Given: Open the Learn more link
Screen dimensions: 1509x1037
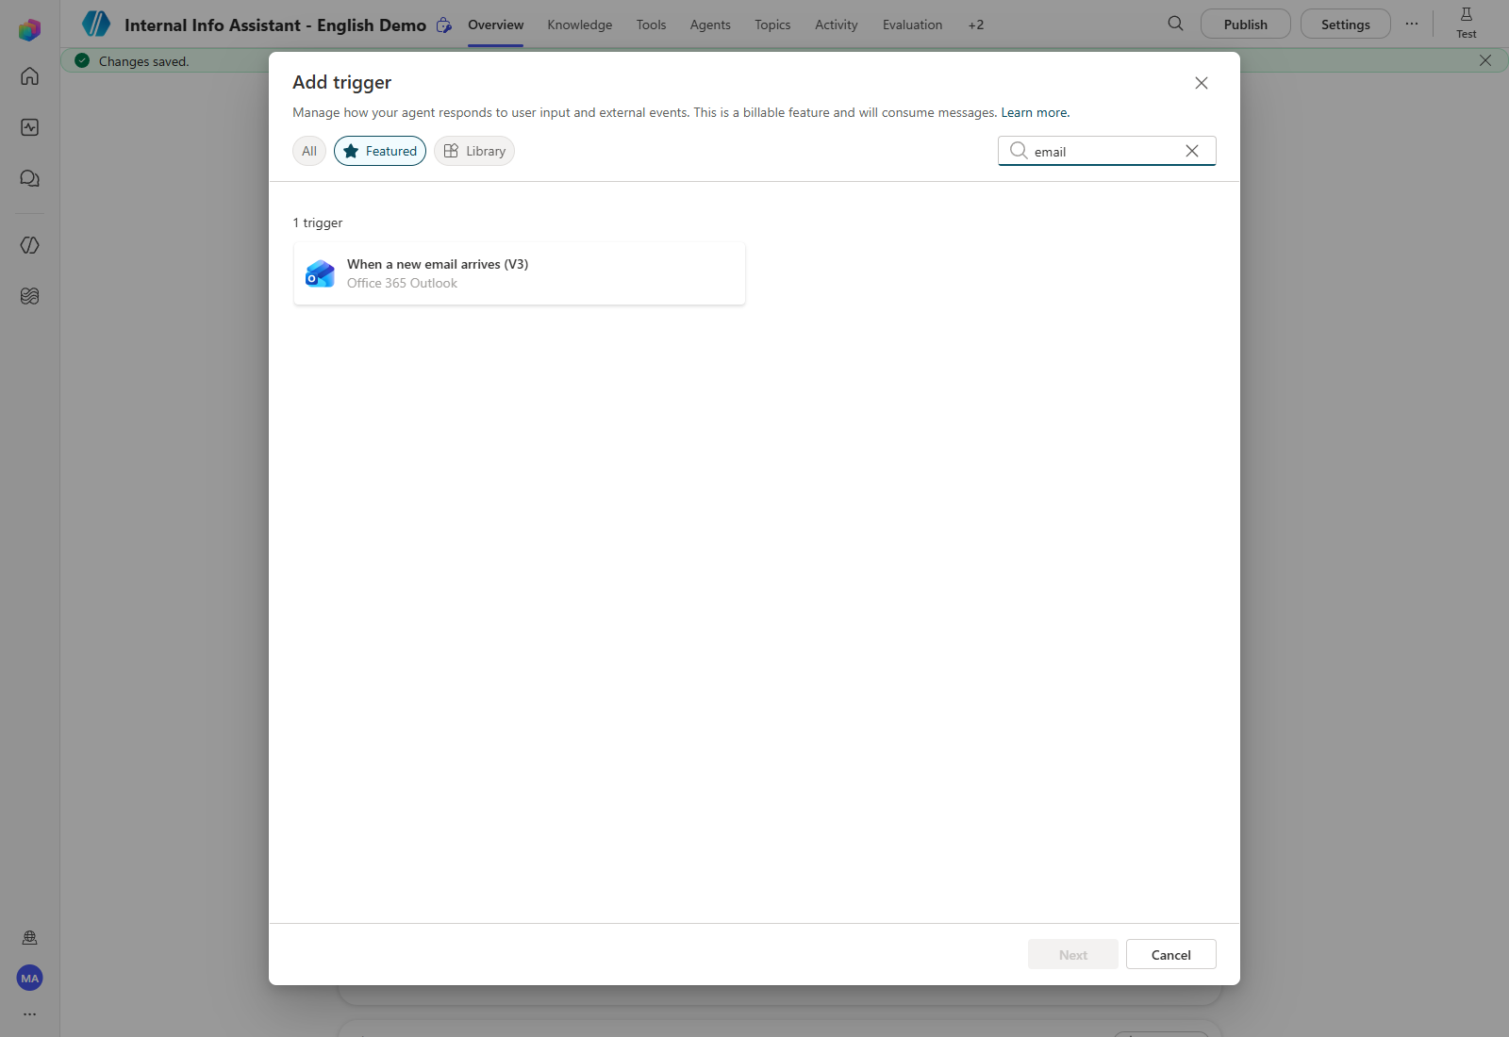Looking at the screenshot, I should (1035, 112).
